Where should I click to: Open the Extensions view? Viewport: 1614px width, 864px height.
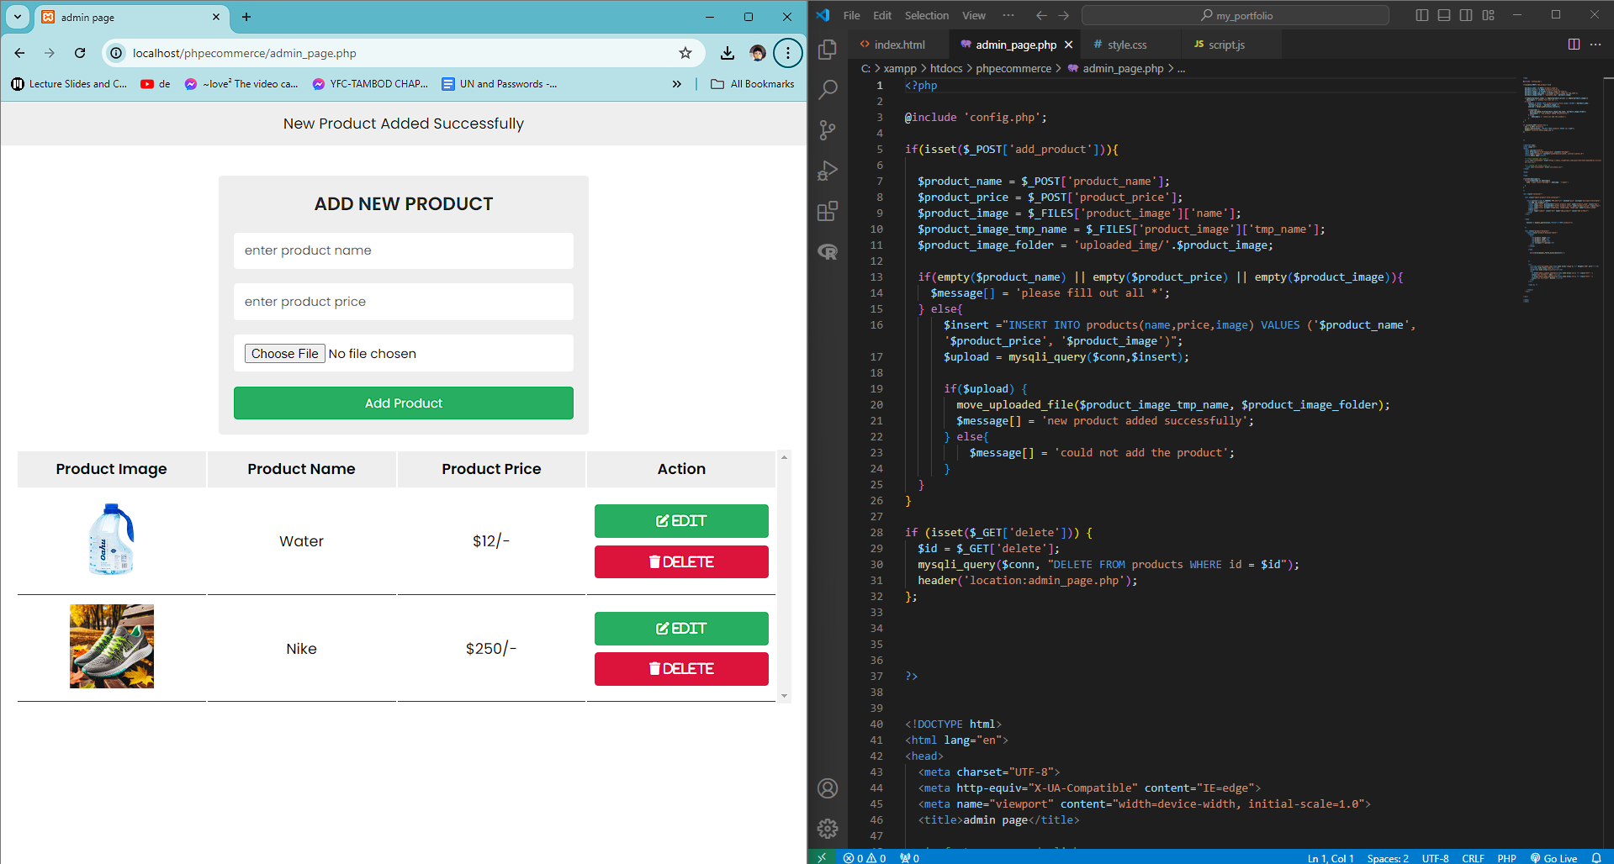(x=828, y=211)
